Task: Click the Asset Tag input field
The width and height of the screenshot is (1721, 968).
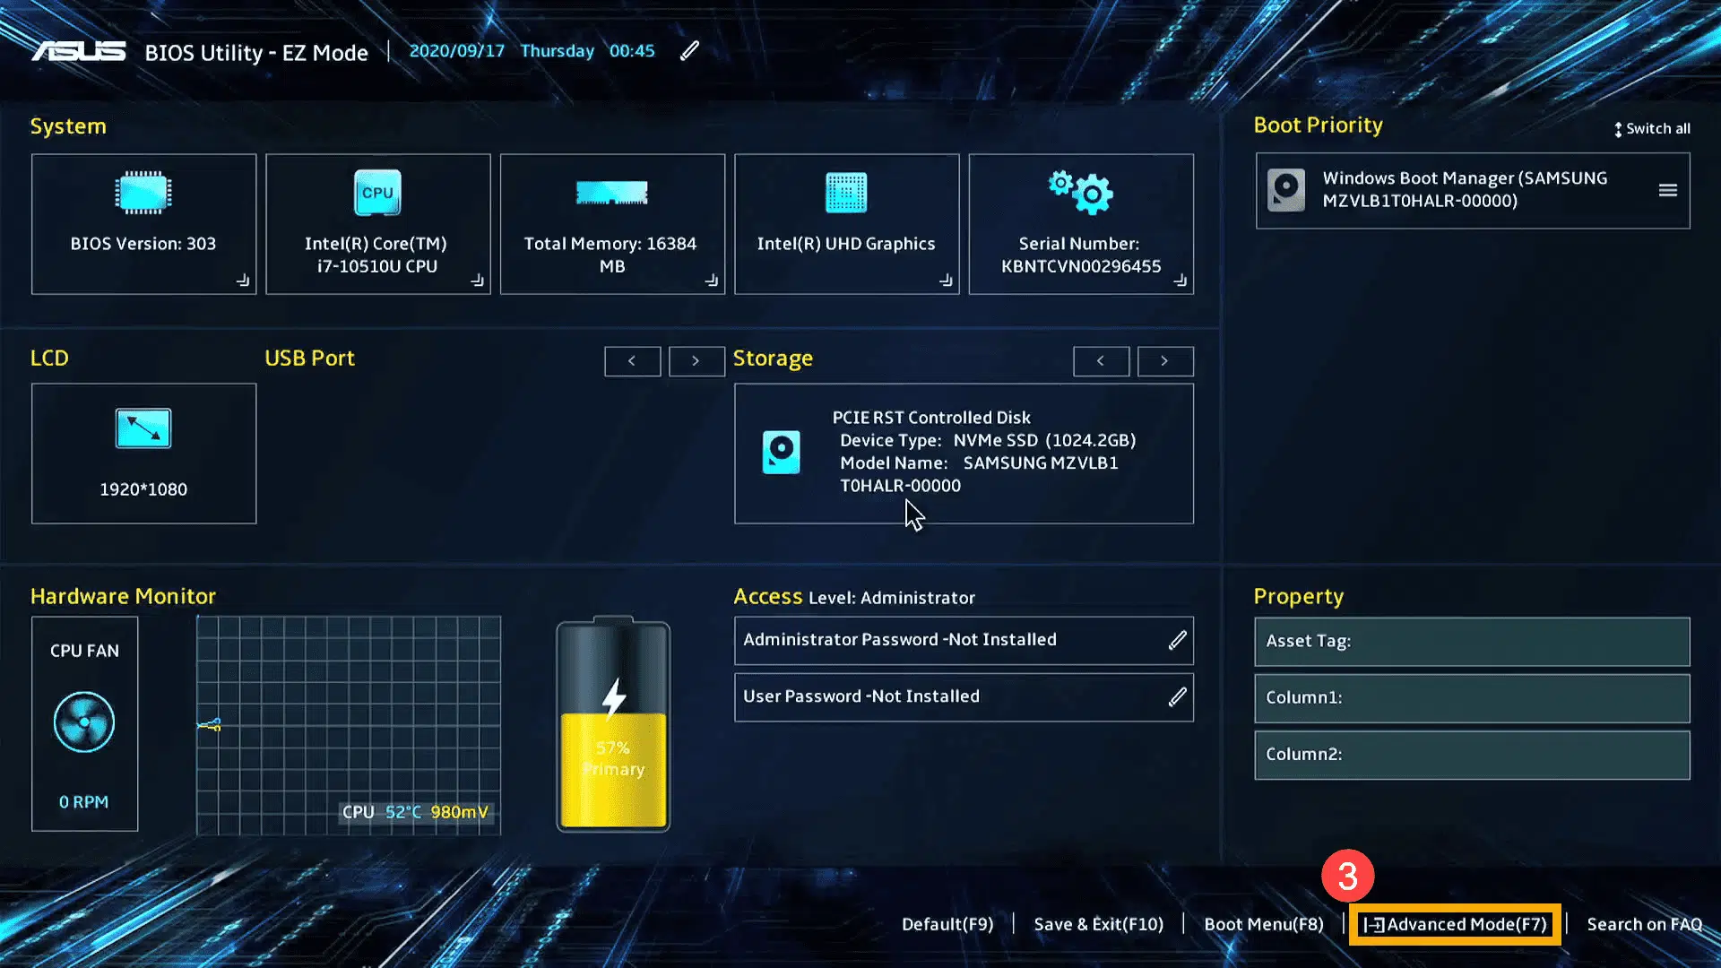Action: 1472,641
